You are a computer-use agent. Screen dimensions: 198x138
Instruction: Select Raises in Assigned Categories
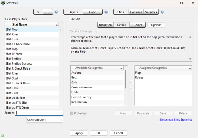pos(163,78)
